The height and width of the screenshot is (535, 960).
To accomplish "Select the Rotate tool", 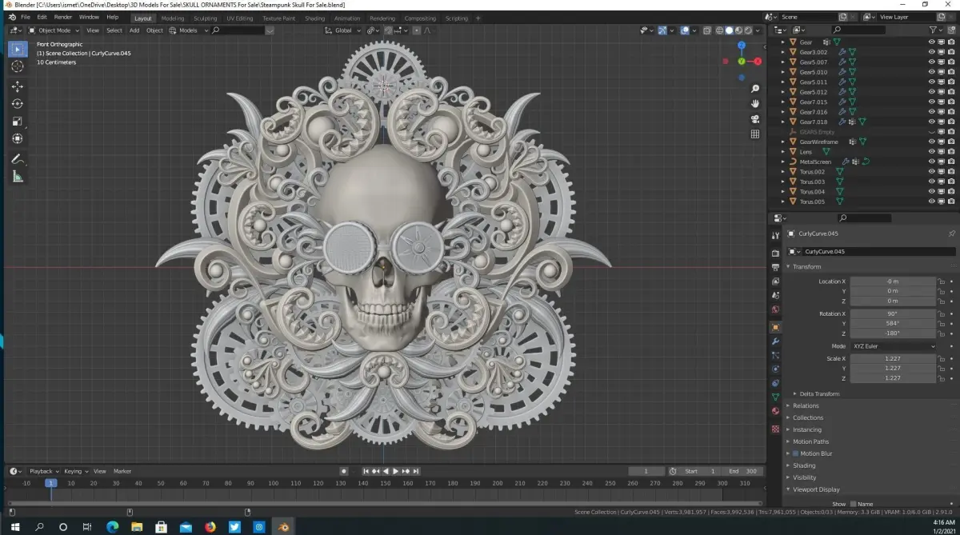I will pos(18,104).
